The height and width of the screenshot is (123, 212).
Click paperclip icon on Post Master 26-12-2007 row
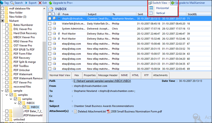(x=59, y=38)
